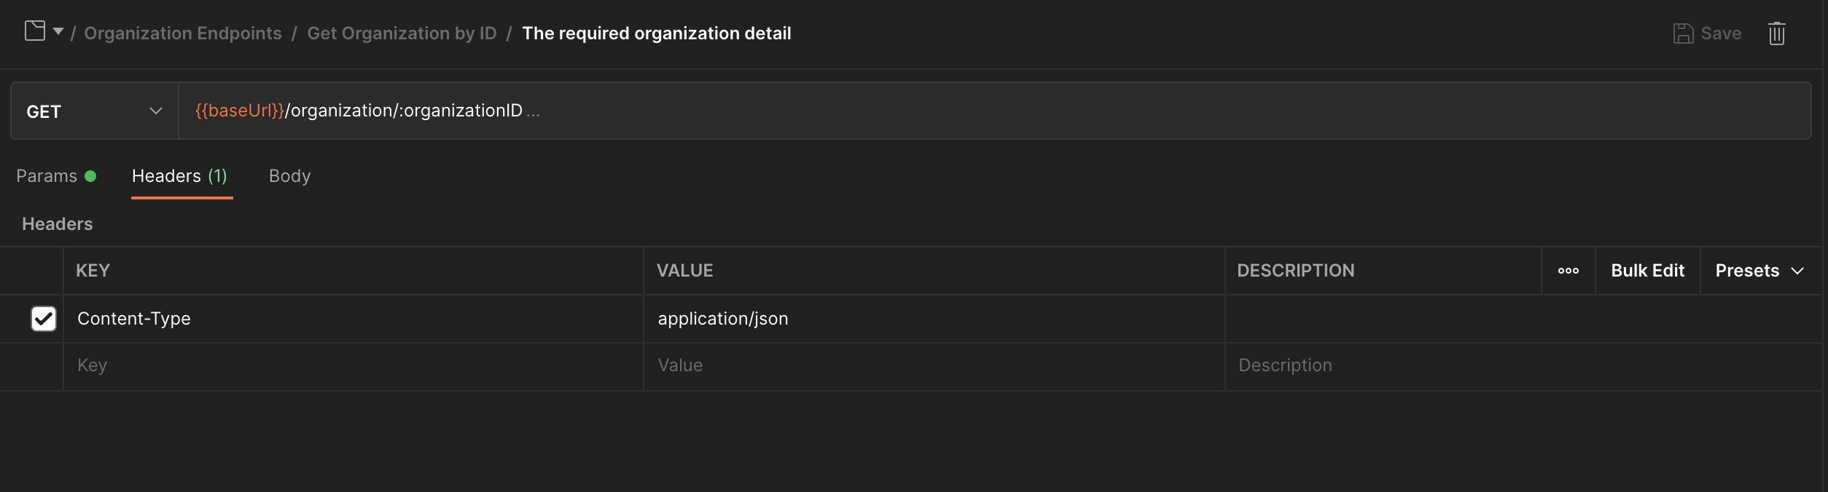Click the folder dropdown arrow icon at top left
This screenshot has width=1828, height=492.
click(x=58, y=32)
